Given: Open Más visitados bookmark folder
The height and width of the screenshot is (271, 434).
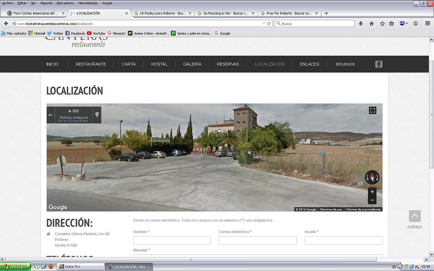Looking at the screenshot, I should click(14, 33).
